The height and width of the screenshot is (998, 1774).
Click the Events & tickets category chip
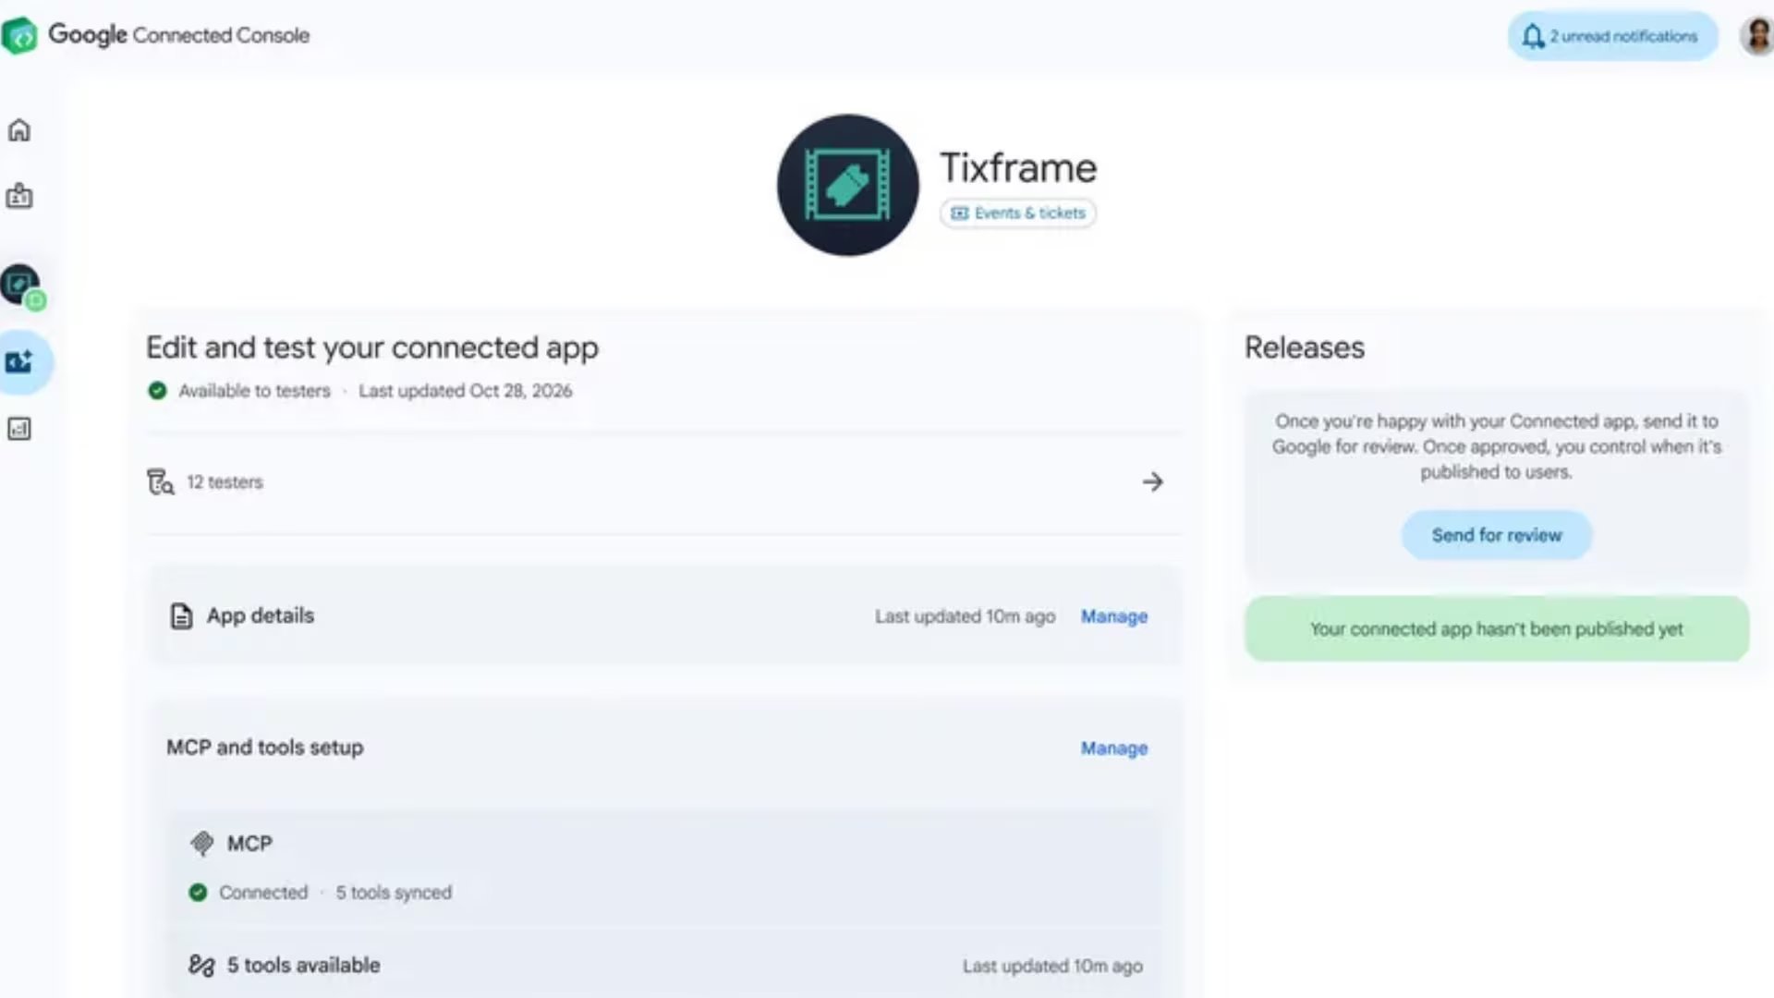[x=1018, y=213]
